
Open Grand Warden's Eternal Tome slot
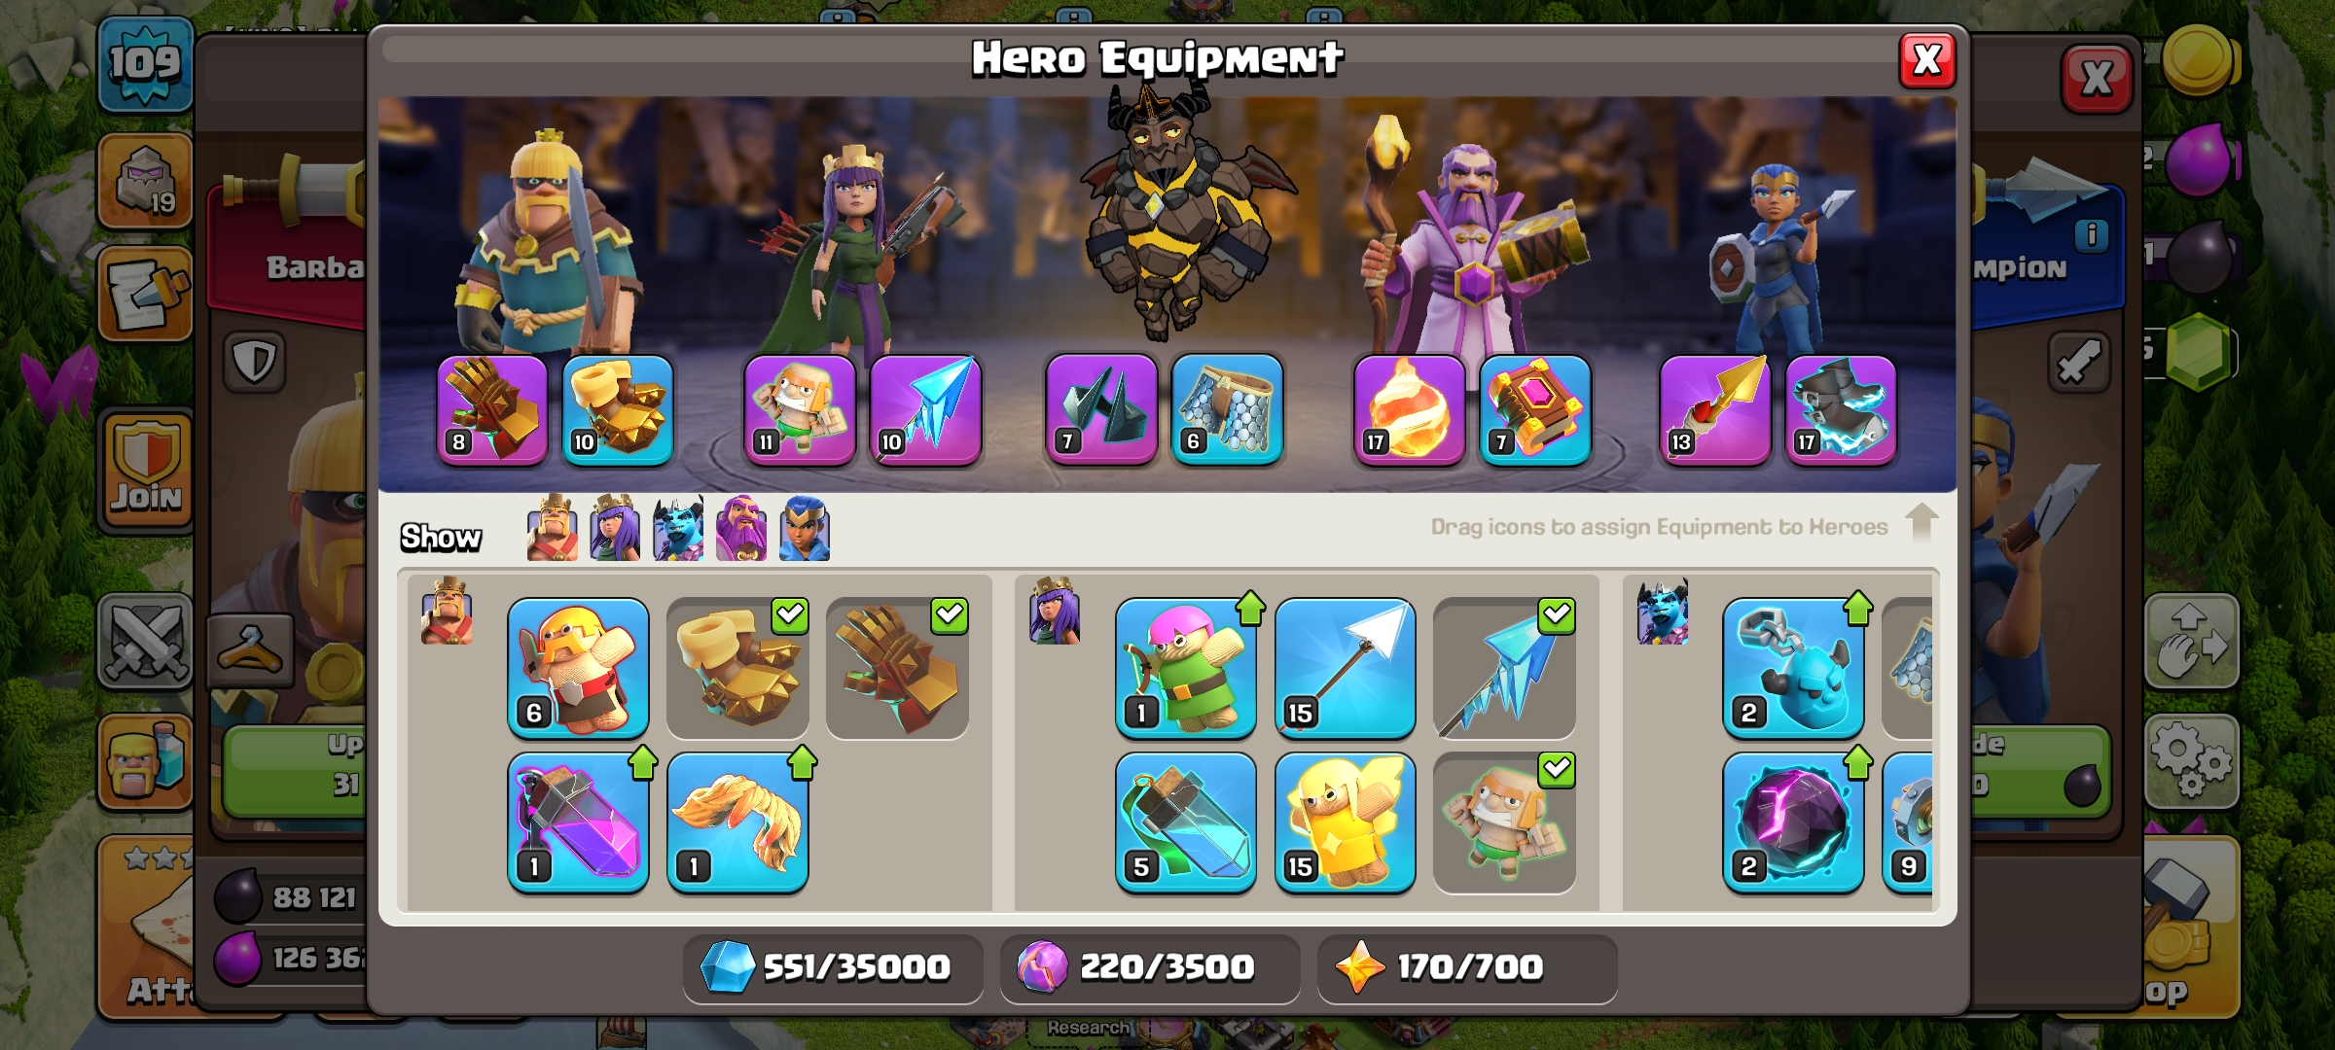[x=1535, y=410]
